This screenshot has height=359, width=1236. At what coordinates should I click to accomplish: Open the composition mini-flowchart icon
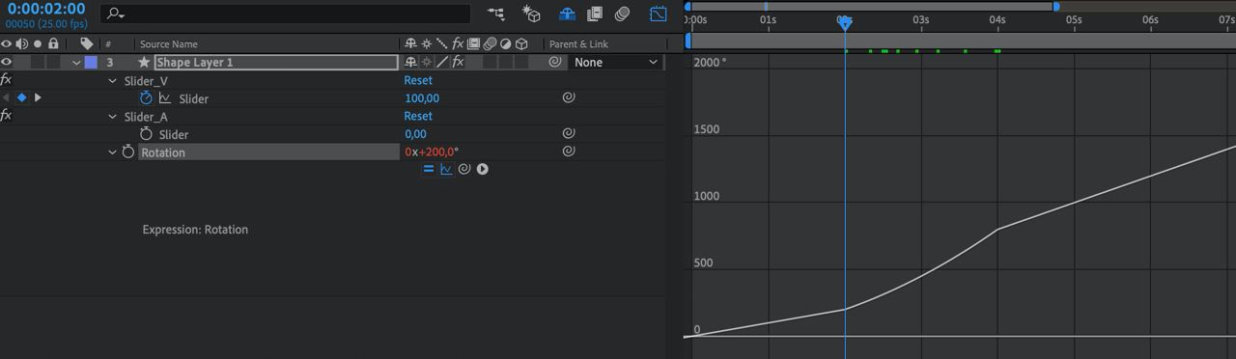point(495,14)
